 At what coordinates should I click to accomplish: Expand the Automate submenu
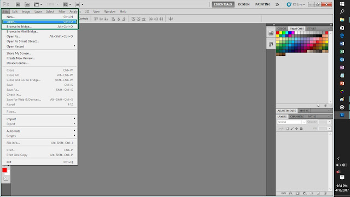pyautogui.click(x=40, y=131)
